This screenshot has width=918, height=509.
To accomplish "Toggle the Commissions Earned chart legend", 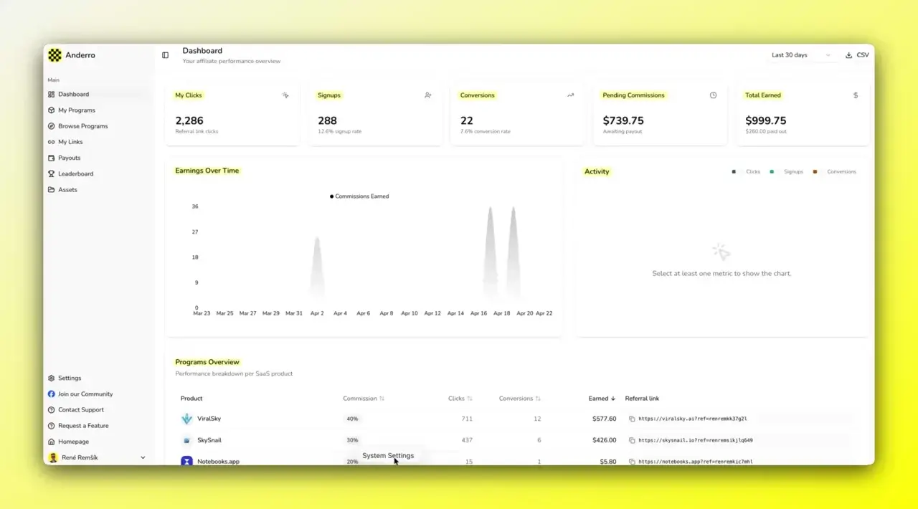I will [359, 196].
